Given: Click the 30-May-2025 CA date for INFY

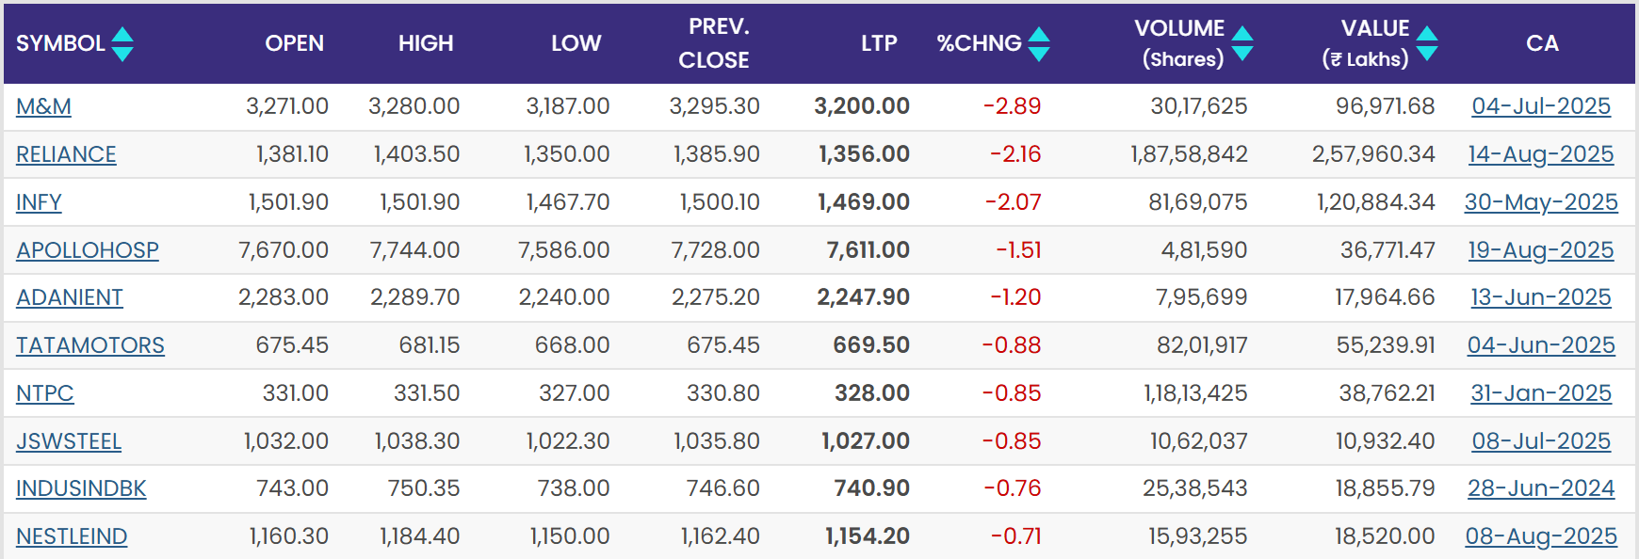Looking at the screenshot, I should click(1541, 202).
